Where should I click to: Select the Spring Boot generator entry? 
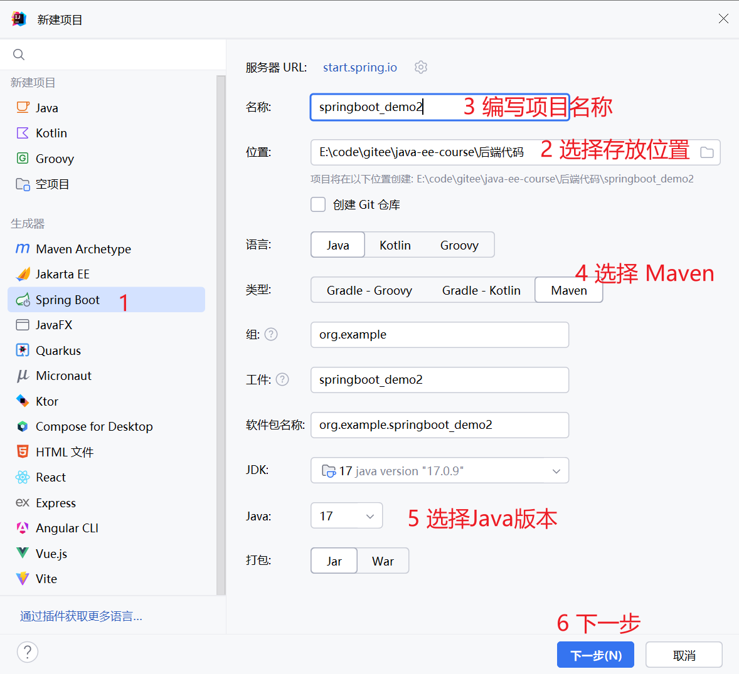[66, 300]
